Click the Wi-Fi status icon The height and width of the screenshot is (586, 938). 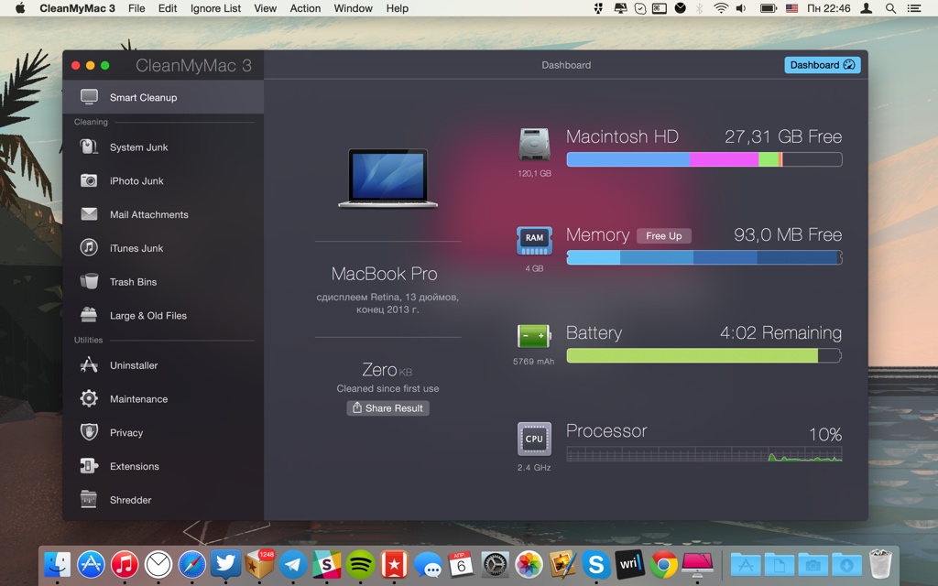tap(721, 8)
